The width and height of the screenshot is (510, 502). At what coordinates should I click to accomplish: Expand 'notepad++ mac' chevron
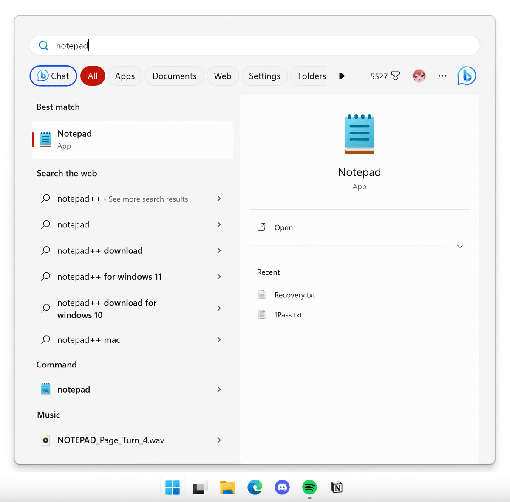pyautogui.click(x=219, y=339)
